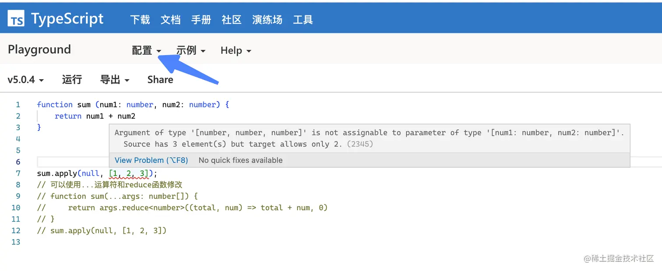Open the 演练场 navigation link
Screen dimensions: 662x271
267,20
